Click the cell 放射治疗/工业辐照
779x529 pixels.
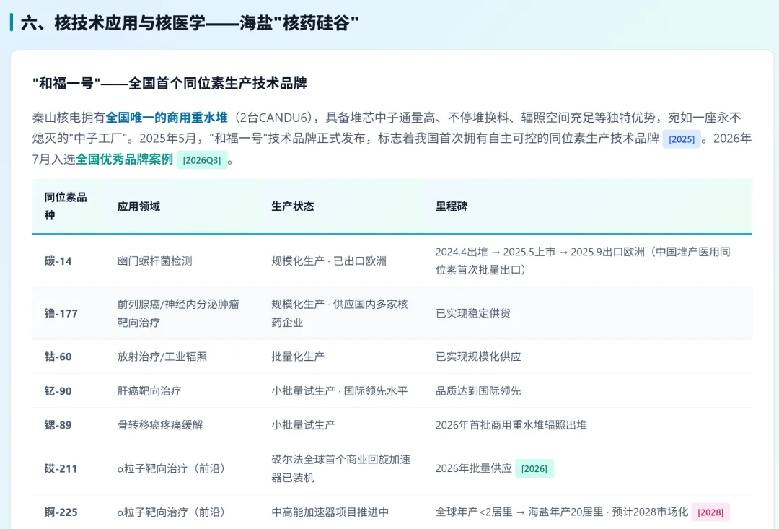(x=162, y=357)
